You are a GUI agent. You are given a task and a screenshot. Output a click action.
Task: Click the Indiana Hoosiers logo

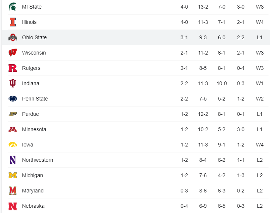point(13,83)
